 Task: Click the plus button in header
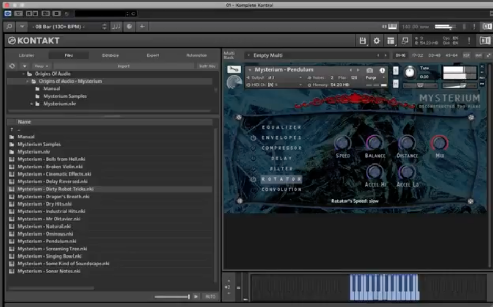(x=142, y=27)
